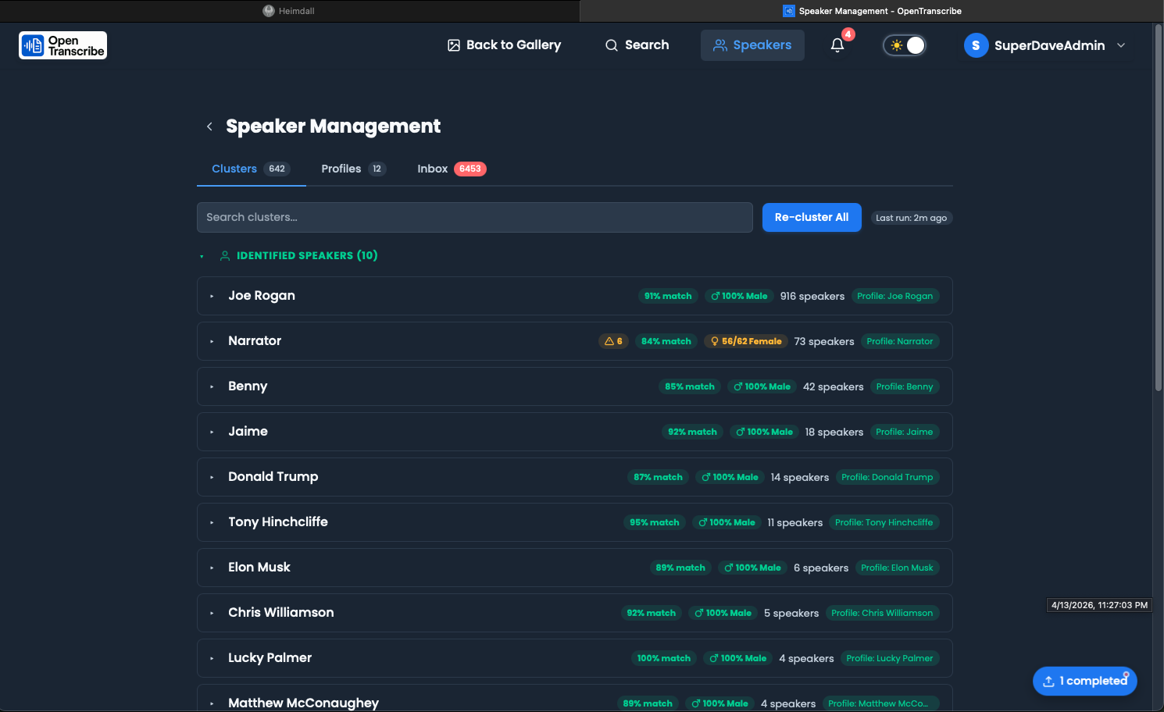
Task: Click the SuperDaveAdmin avatar circle
Action: [976, 45]
